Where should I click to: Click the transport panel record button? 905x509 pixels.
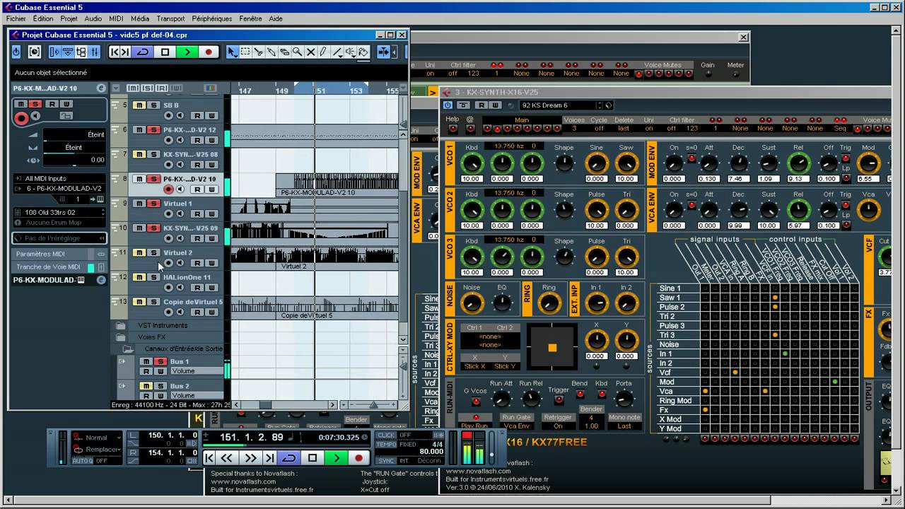click(x=358, y=458)
